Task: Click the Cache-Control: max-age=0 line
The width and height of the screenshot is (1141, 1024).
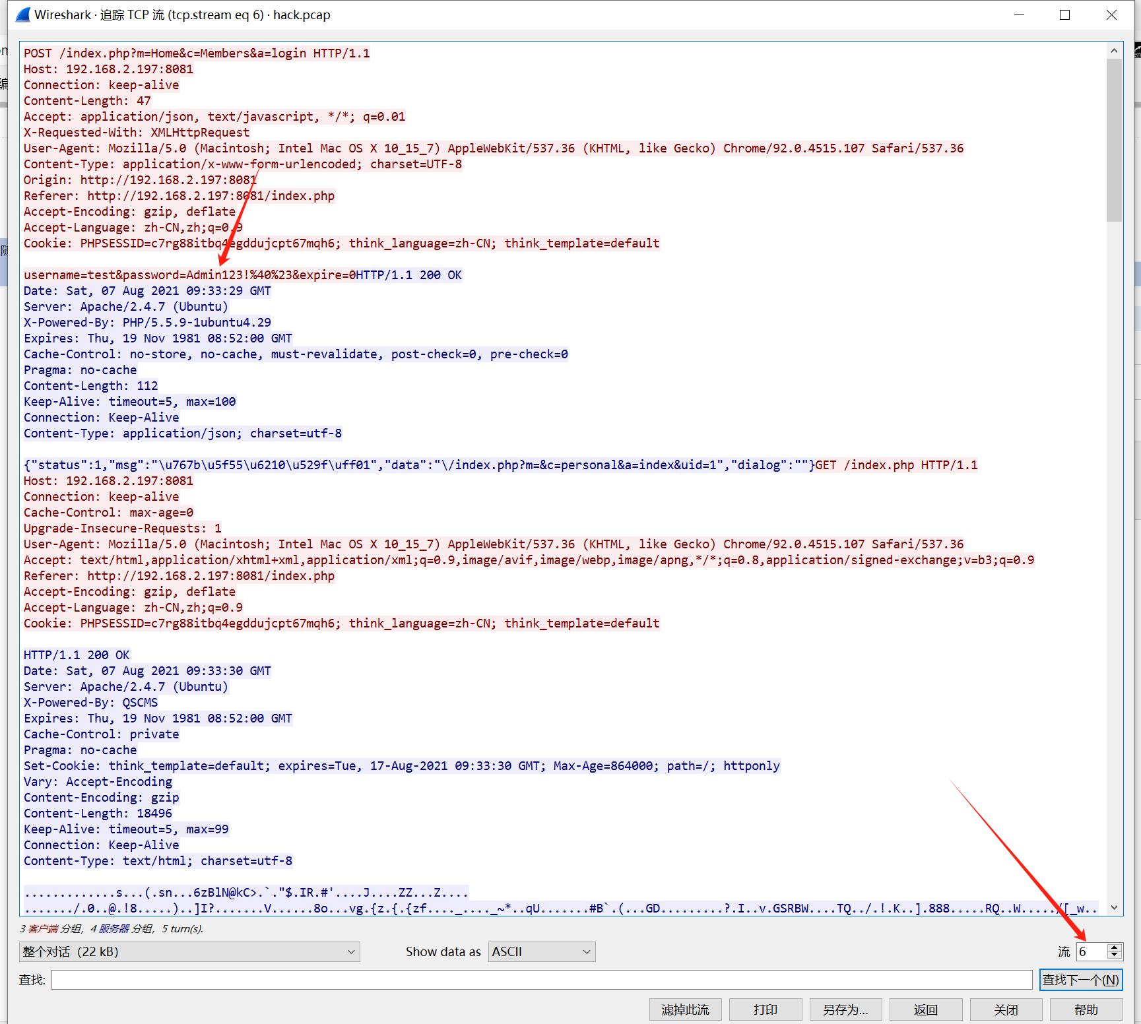Action: pos(109,513)
